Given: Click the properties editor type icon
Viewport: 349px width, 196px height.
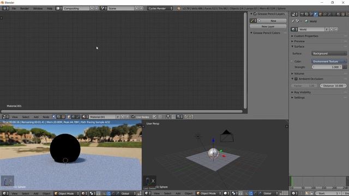Looking at the screenshot, I should 294,14.
